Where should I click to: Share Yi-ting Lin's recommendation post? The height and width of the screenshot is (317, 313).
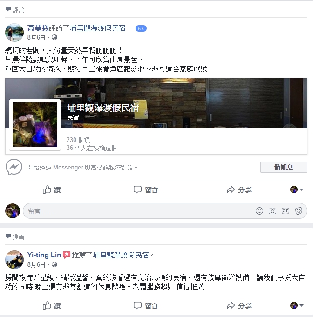coord(239,305)
